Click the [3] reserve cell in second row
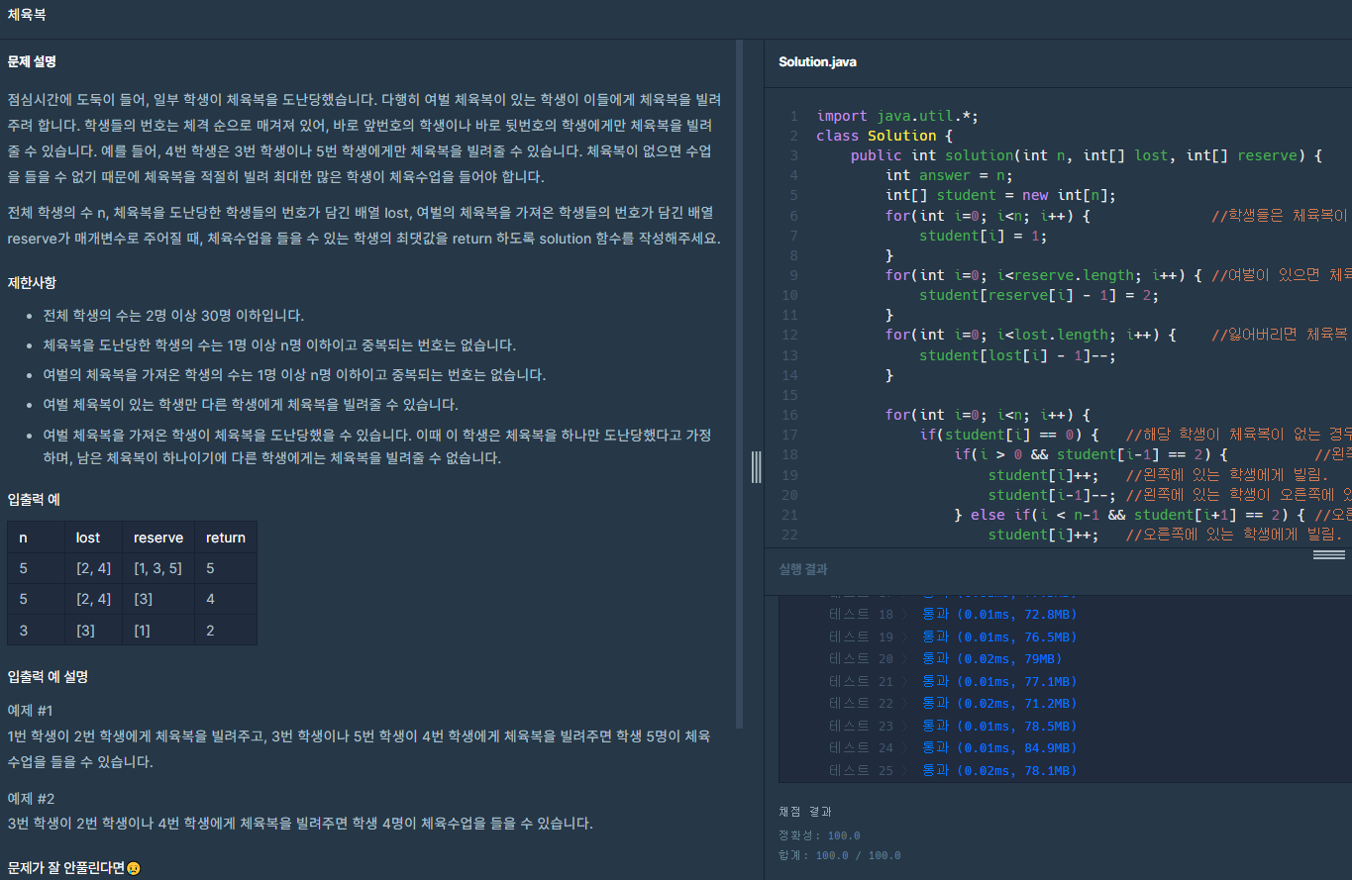 [158, 599]
